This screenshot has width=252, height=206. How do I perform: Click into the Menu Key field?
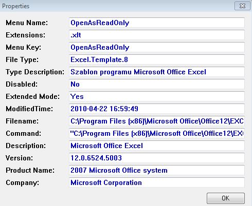157,47
